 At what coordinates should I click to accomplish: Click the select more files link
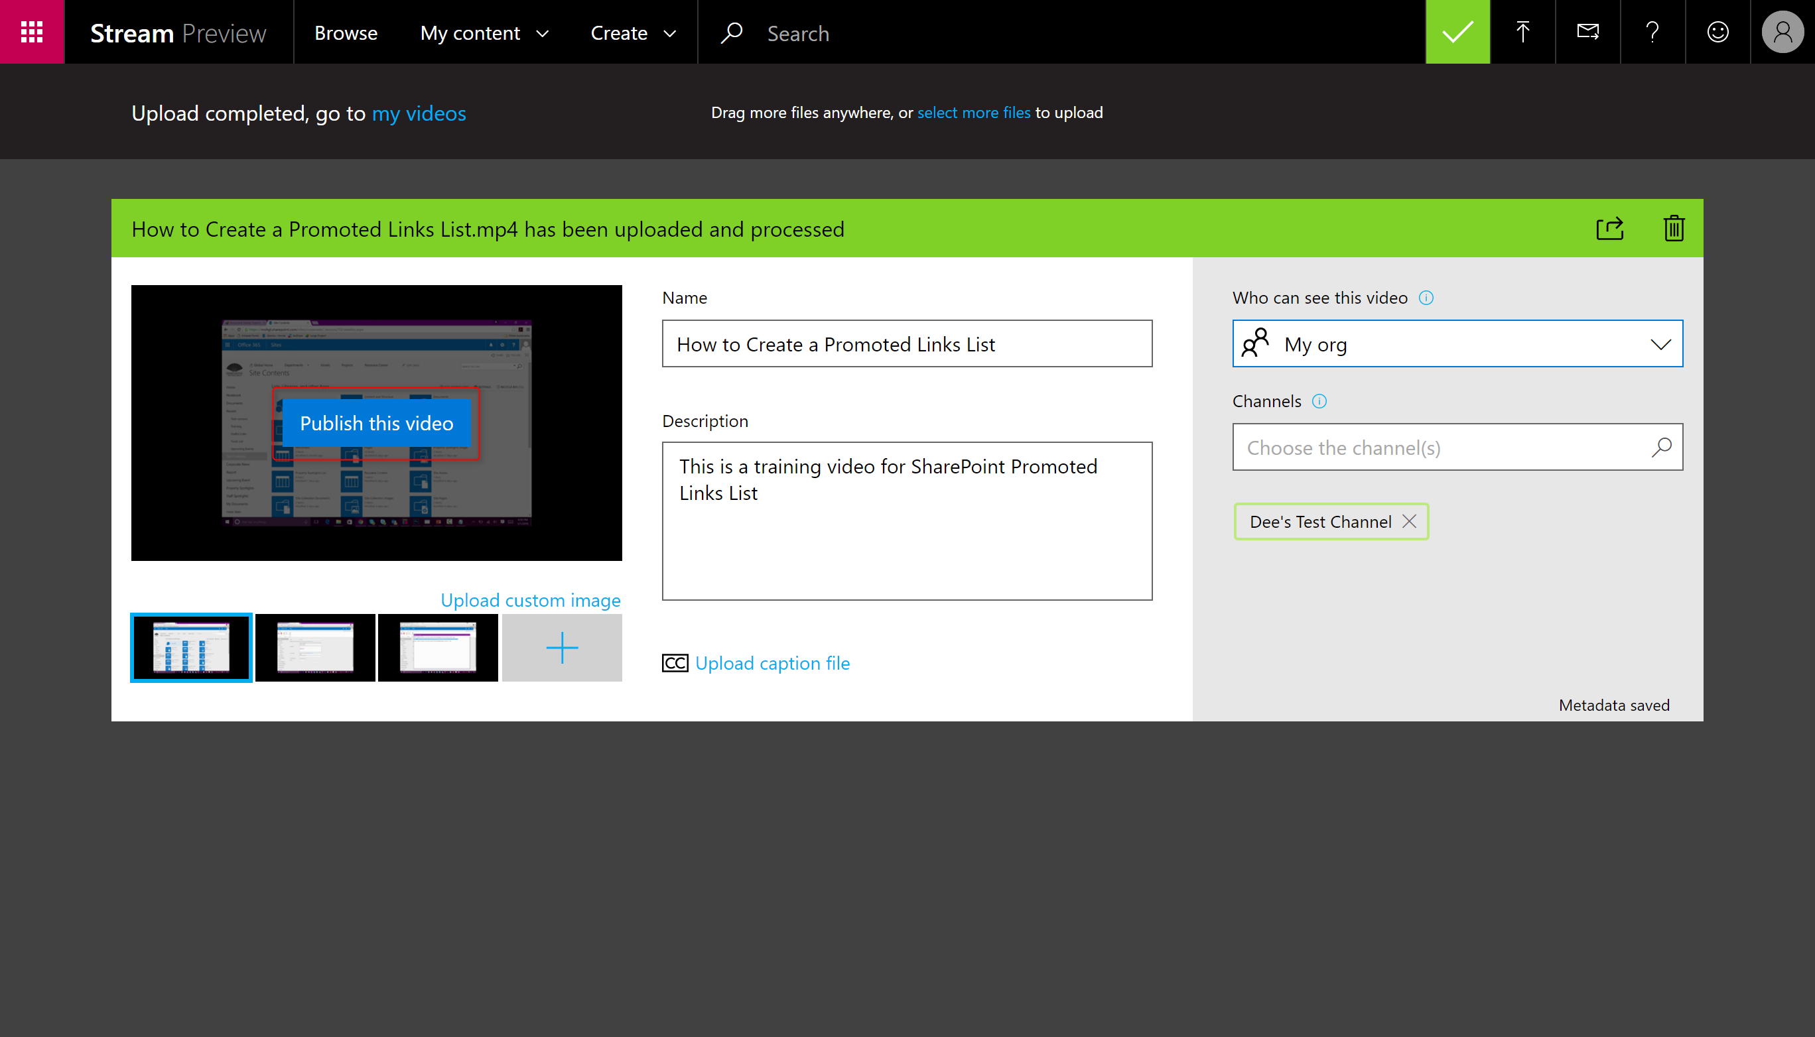coord(973,113)
